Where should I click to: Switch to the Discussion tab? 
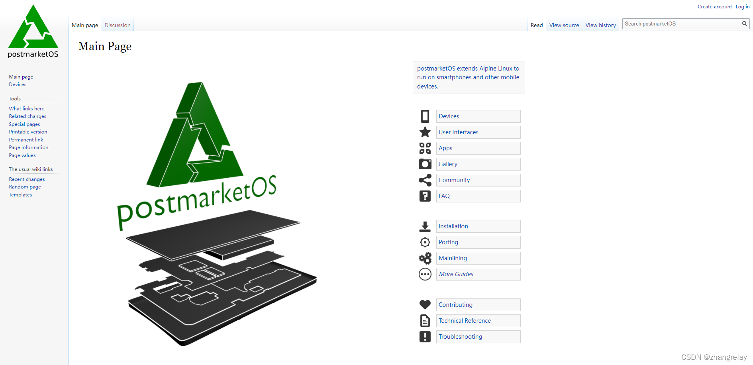(118, 25)
